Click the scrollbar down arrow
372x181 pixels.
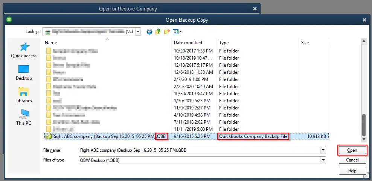[364, 139]
